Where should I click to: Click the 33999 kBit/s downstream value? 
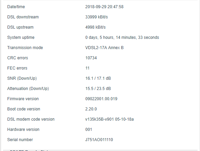tap(97, 17)
